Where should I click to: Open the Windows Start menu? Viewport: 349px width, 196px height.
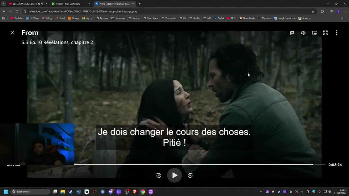(6, 192)
